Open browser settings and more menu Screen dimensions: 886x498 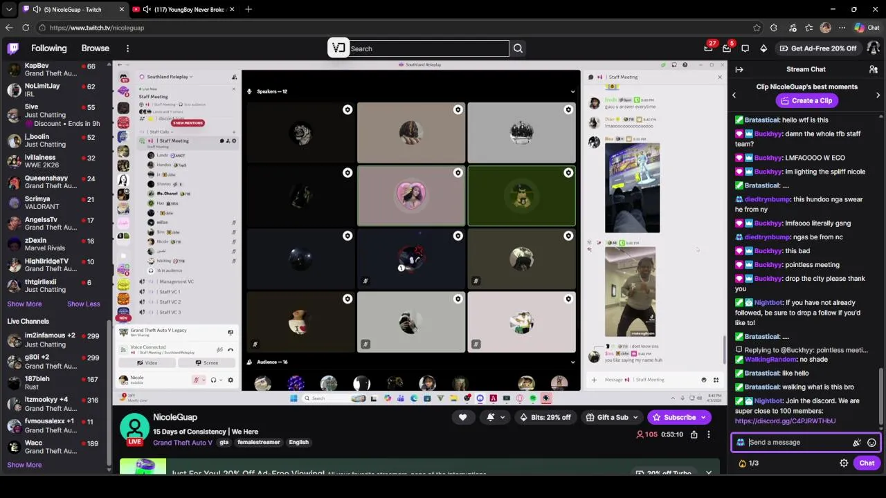click(842, 28)
